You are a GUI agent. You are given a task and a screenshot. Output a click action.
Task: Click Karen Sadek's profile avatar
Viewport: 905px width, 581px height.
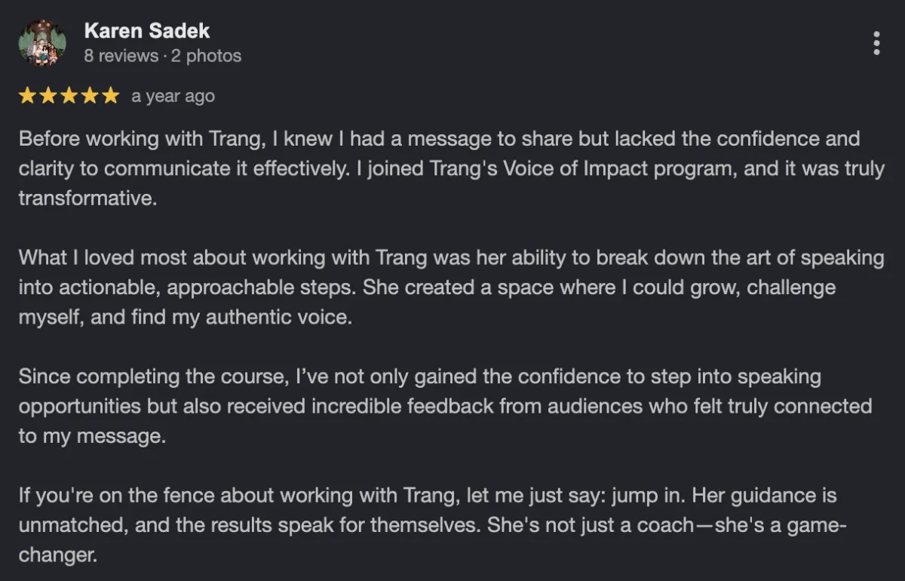tap(42, 43)
